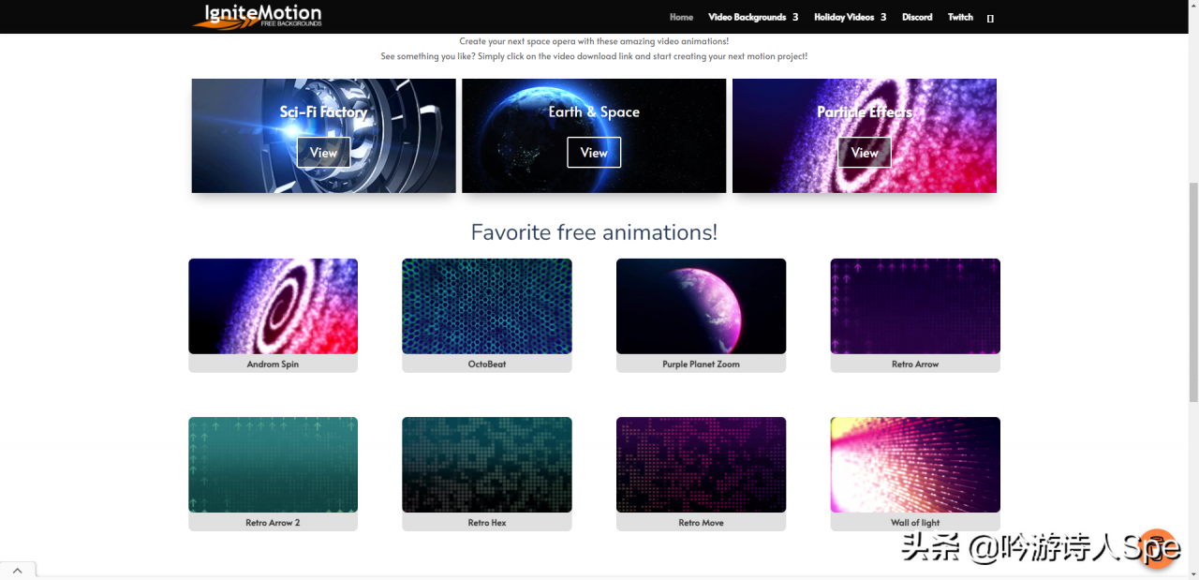1199x580 pixels.
Task: Click the vertical page scrollbar thumb
Action: [x=1192, y=290]
